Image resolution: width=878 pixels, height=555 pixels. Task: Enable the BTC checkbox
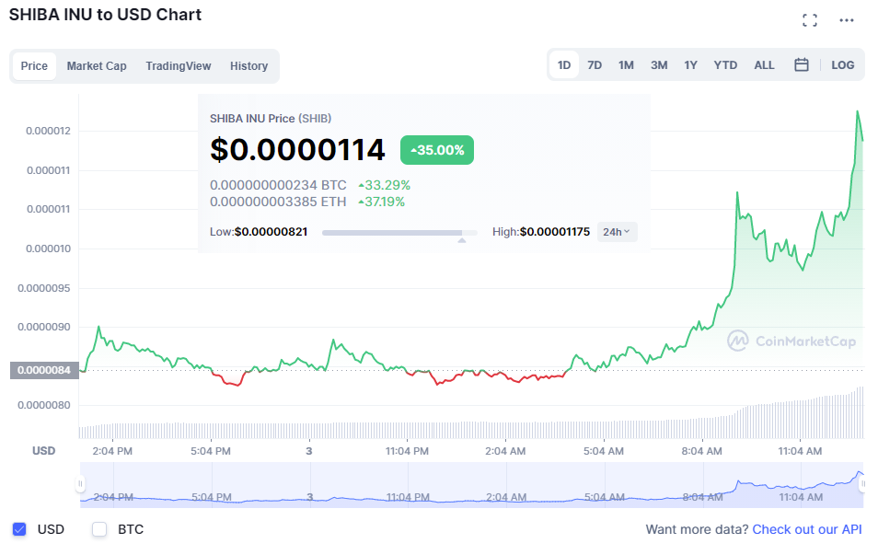click(x=99, y=529)
